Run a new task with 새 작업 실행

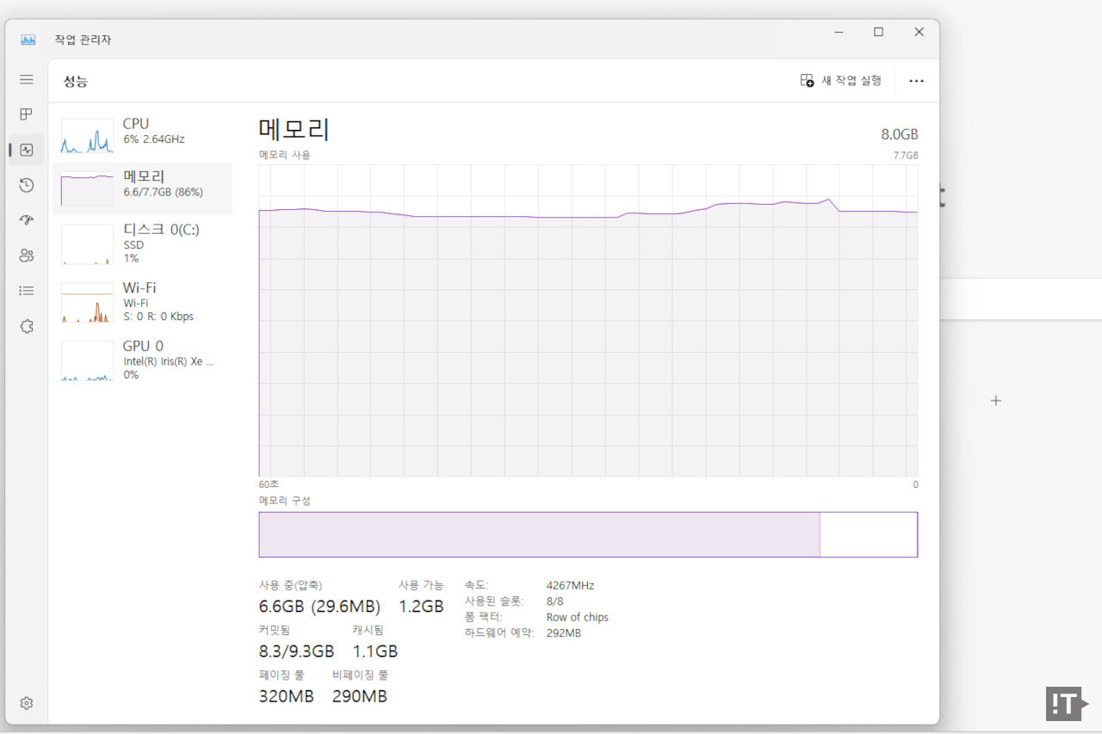pyautogui.click(x=840, y=80)
